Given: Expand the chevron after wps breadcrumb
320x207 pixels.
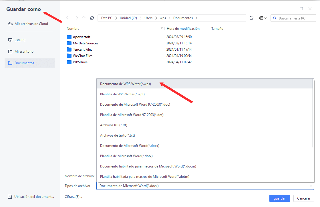Looking at the screenshot, I should [170, 18].
